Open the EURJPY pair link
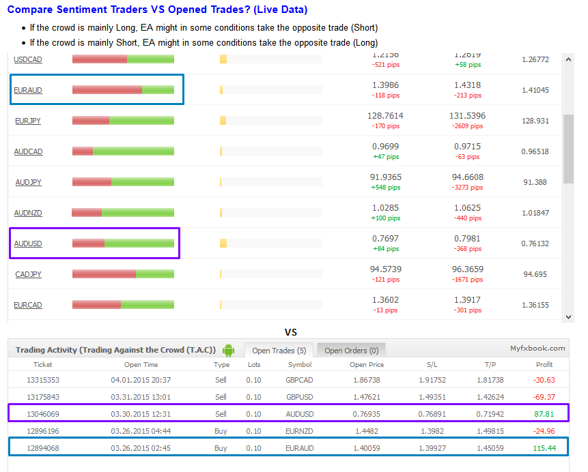Image resolution: width=588 pixels, height=472 pixels. [x=28, y=121]
